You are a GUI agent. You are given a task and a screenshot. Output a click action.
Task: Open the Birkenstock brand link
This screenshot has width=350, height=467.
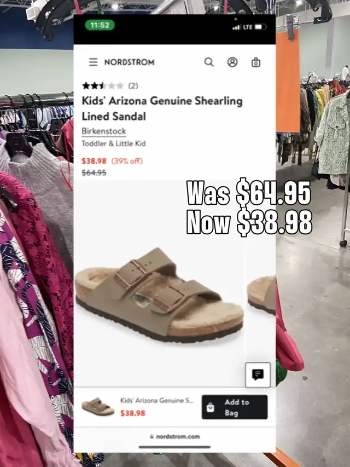[104, 131]
